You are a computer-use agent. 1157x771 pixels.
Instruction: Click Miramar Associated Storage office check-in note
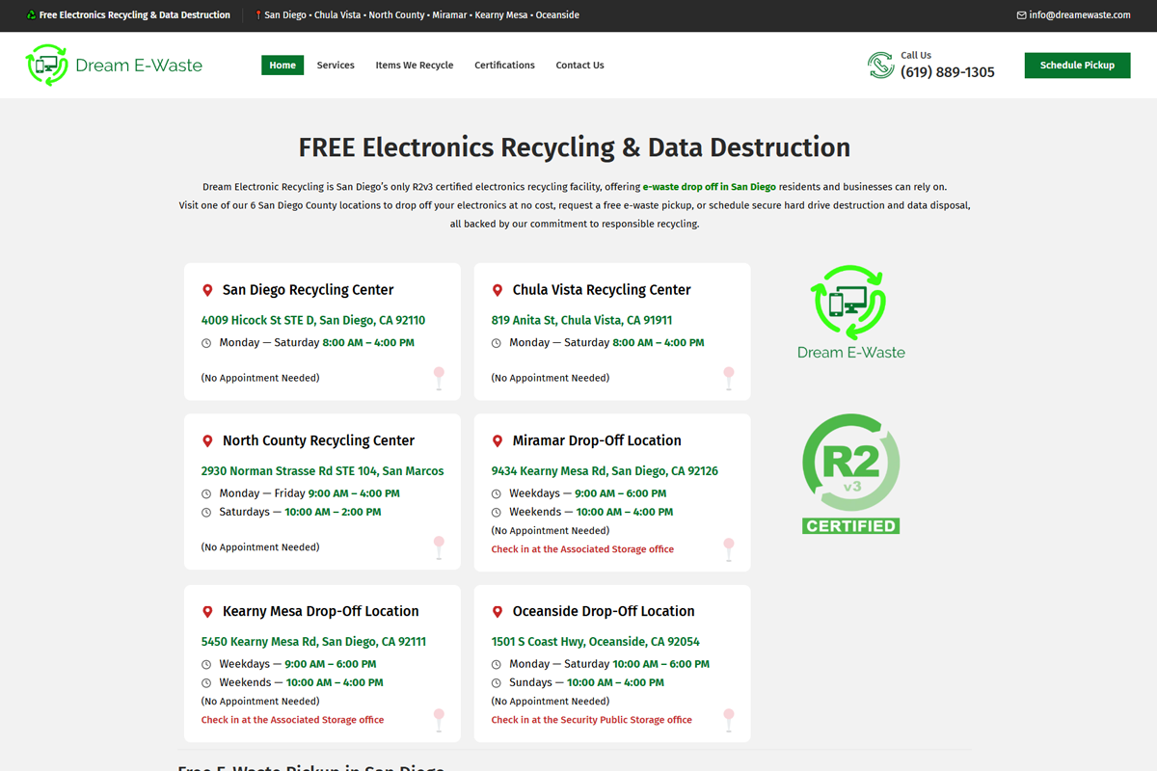pyautogui.click(x=582, y=549)
